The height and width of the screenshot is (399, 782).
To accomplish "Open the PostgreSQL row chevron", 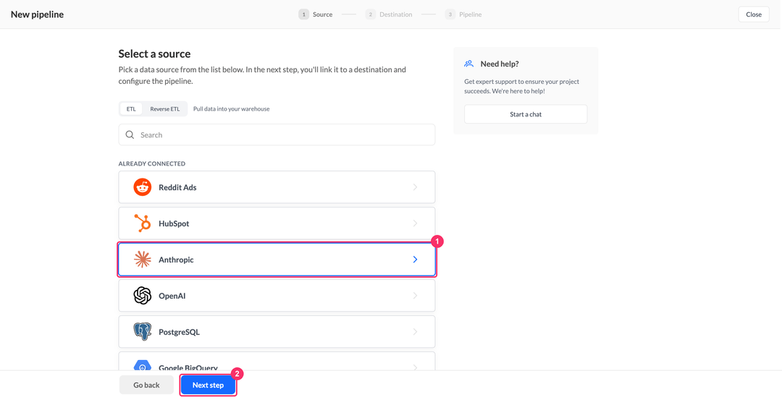I will coord(415,332).
